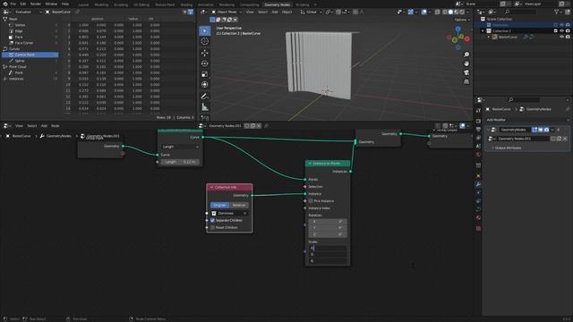Toggle the camera view icon in viewport

(x=466, y=72)
